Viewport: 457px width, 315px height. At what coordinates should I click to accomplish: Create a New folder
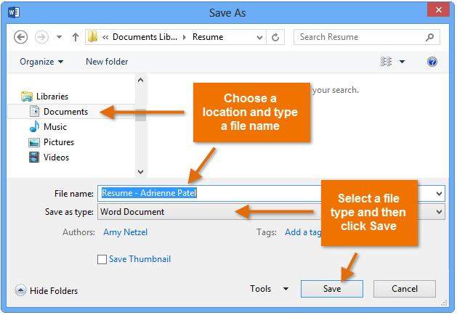(107, 62)
